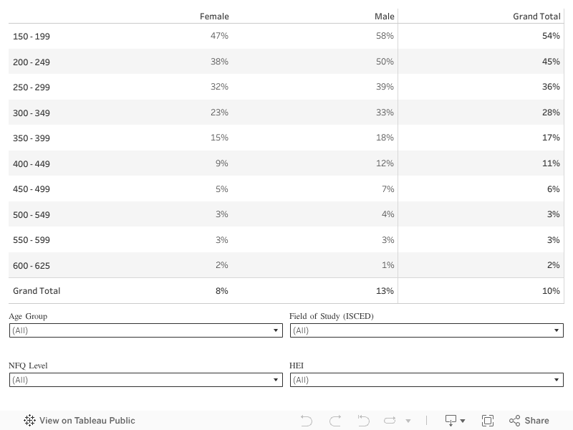The height and width of the screenshot is (430, 573).
Task: Click the Grand Total column header
Action: (x=536, y=16)
